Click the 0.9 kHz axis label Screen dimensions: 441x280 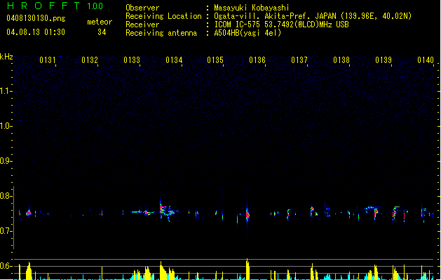pos(6,161)
